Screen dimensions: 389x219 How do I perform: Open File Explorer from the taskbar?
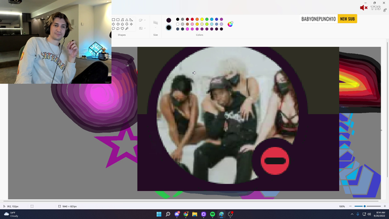[194, 214]
